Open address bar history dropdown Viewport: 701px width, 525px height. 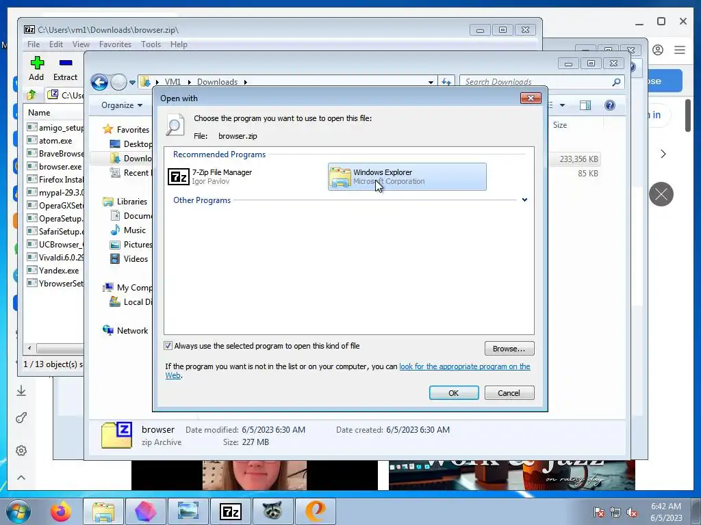click(431, 82)
